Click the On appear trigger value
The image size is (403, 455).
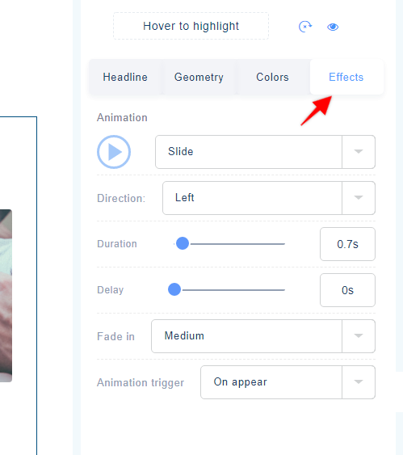coord(241,382)
